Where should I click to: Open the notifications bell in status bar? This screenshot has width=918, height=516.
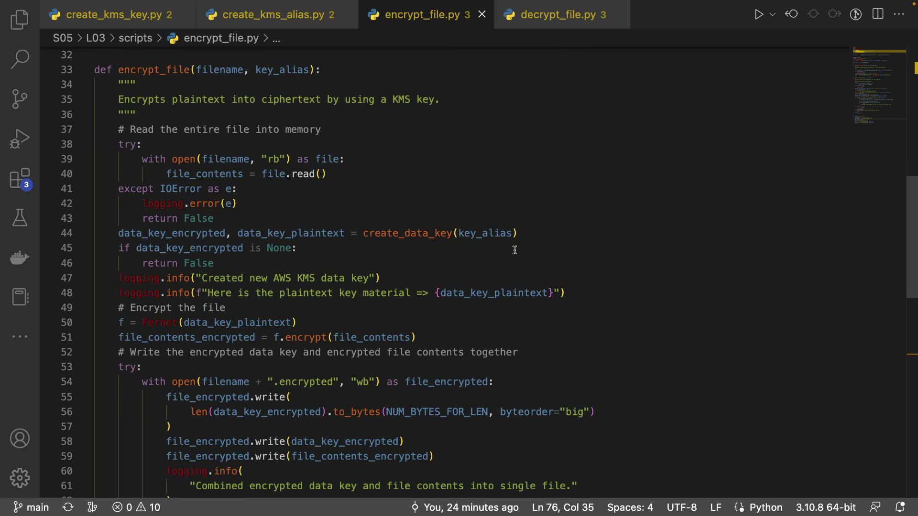tap(900, 507)
